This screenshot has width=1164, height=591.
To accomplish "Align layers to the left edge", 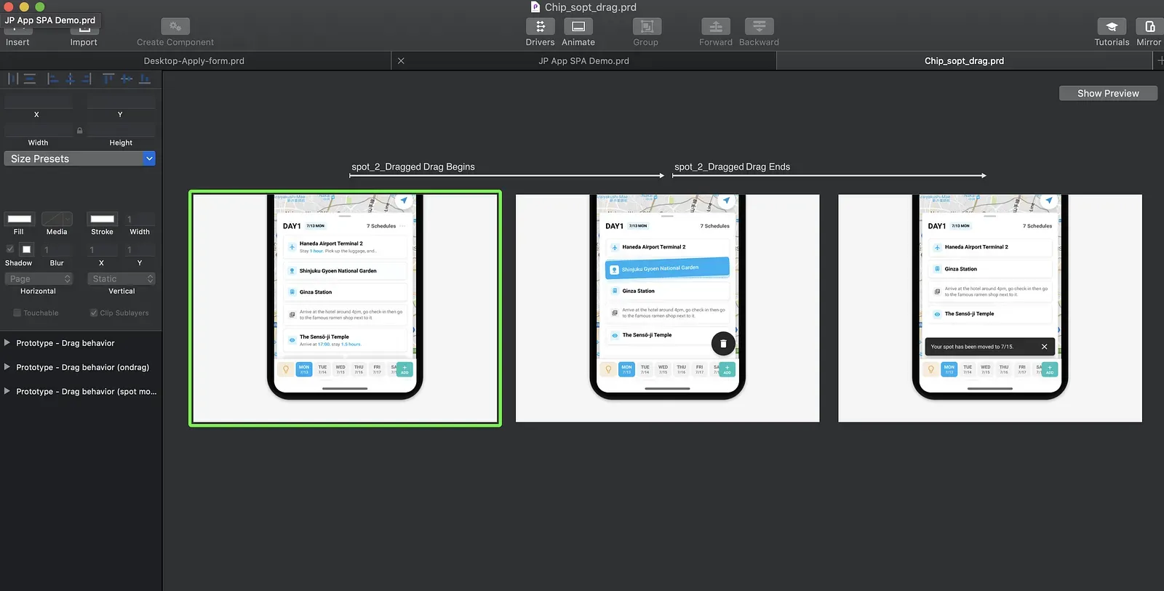I will [x=53, y=79].
